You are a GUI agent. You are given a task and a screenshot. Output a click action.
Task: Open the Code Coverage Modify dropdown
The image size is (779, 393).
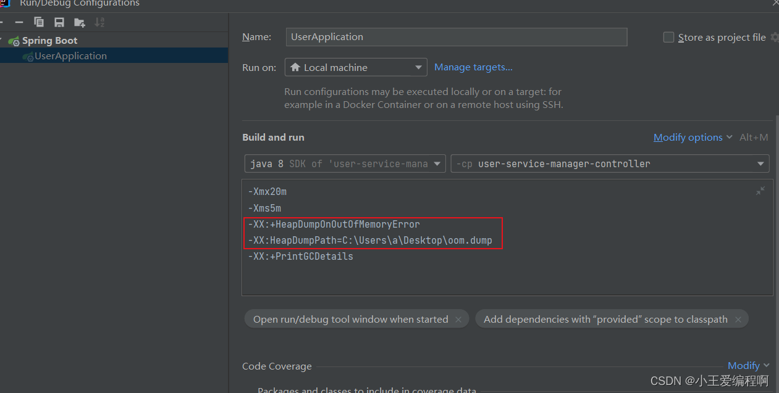click(x=748, y=365)
